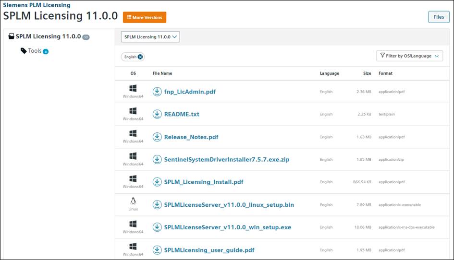
Task: Click the More Versions button
Action: tap(145, 17)
